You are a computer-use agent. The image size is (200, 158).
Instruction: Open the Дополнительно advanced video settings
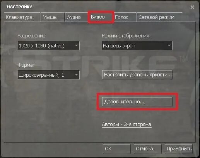click(137, 102)
